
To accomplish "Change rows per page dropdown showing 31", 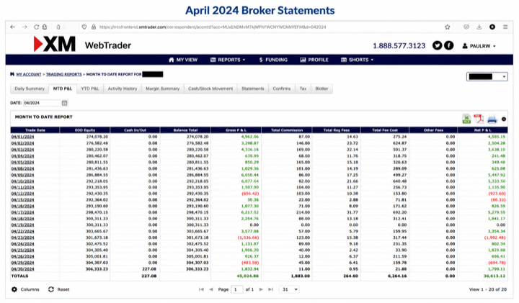I will tap(289, 289).
